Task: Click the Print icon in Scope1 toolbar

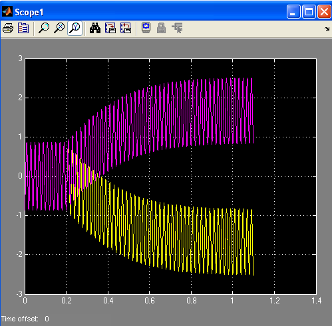Action: (8, 28)
